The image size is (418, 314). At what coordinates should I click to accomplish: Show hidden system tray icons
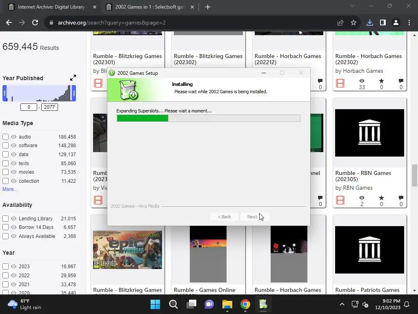point(342,304)
